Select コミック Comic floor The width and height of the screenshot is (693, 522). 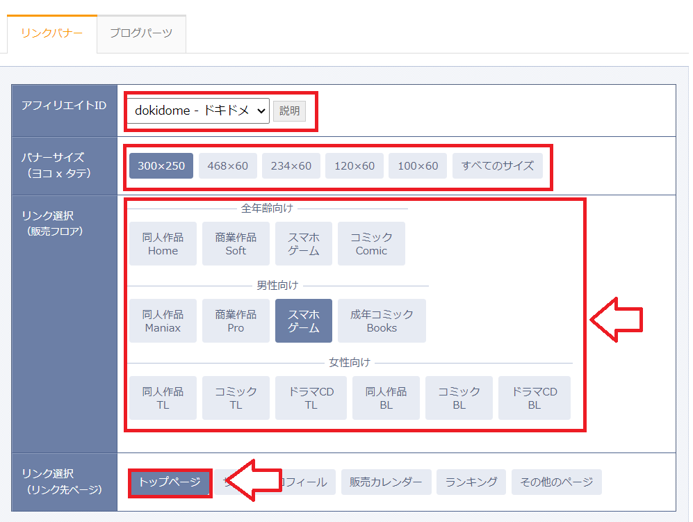(371, 243)
